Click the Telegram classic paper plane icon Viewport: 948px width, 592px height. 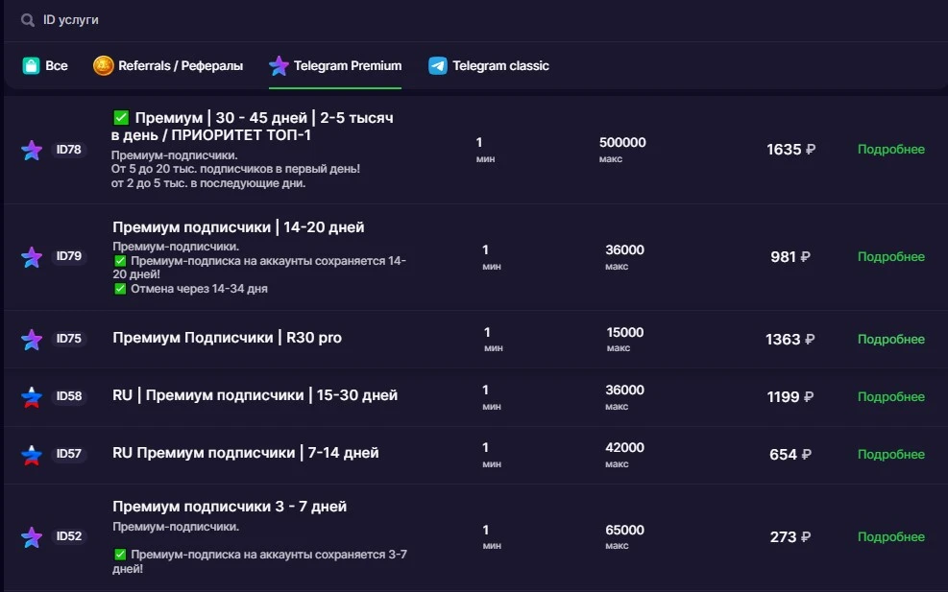438,65
